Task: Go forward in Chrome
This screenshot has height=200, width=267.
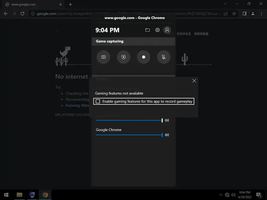Action: click(14, 14)
